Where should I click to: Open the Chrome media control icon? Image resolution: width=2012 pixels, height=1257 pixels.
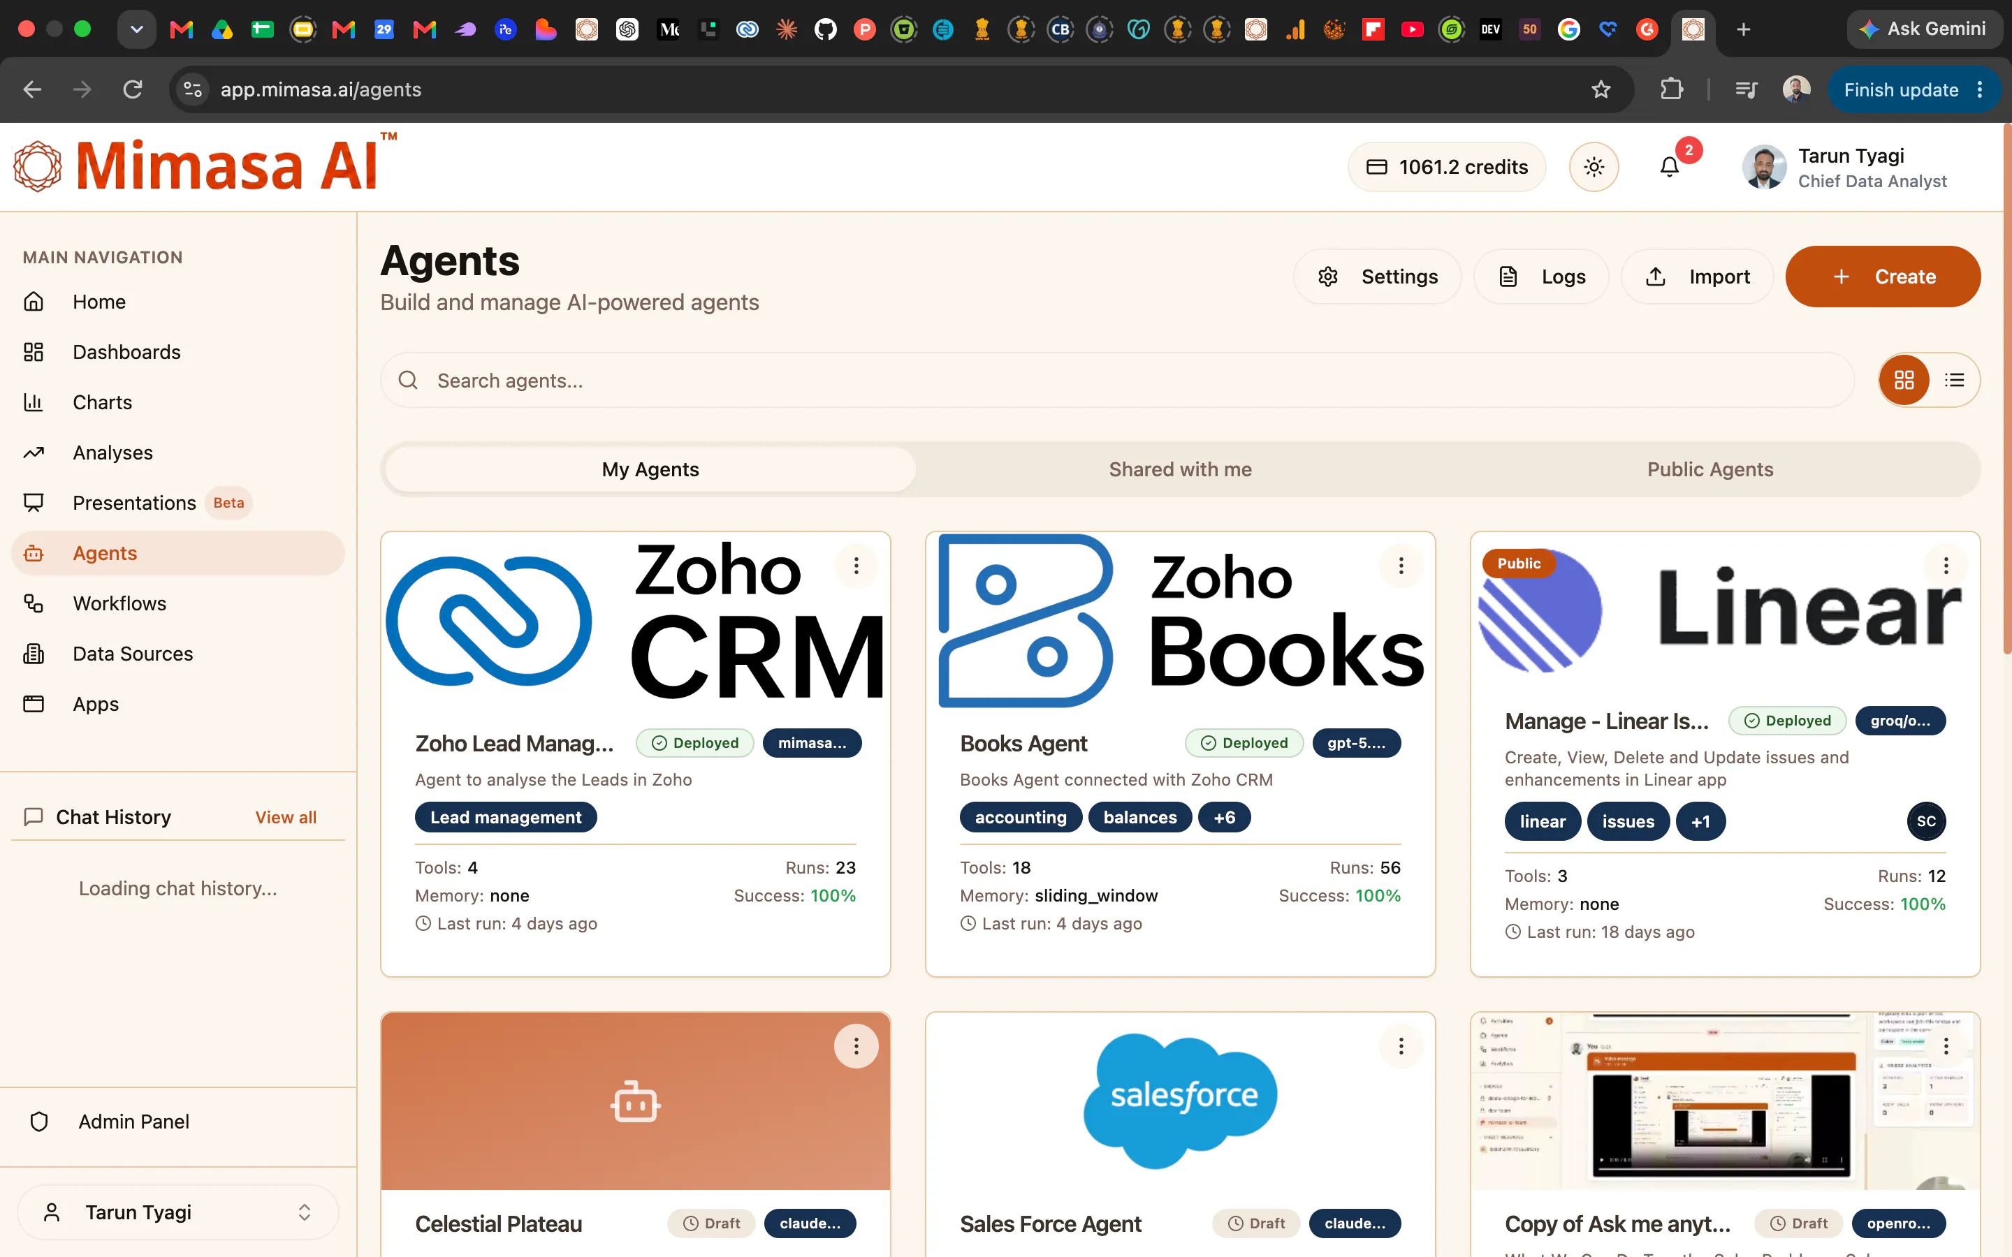1747,90
